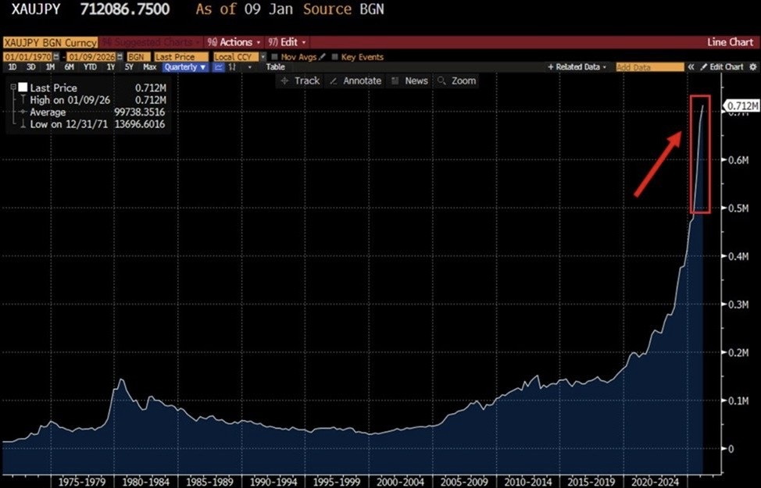Open the Related Data dropdown
The width and height of the screenshot is (761, 488).
coord(577,67)
